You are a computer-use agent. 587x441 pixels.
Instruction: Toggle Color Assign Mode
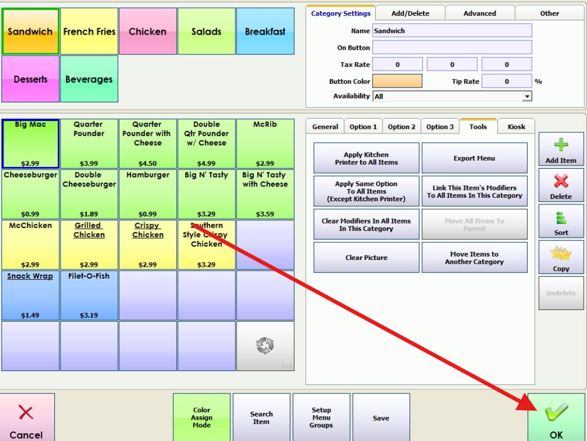click(202, 417)
